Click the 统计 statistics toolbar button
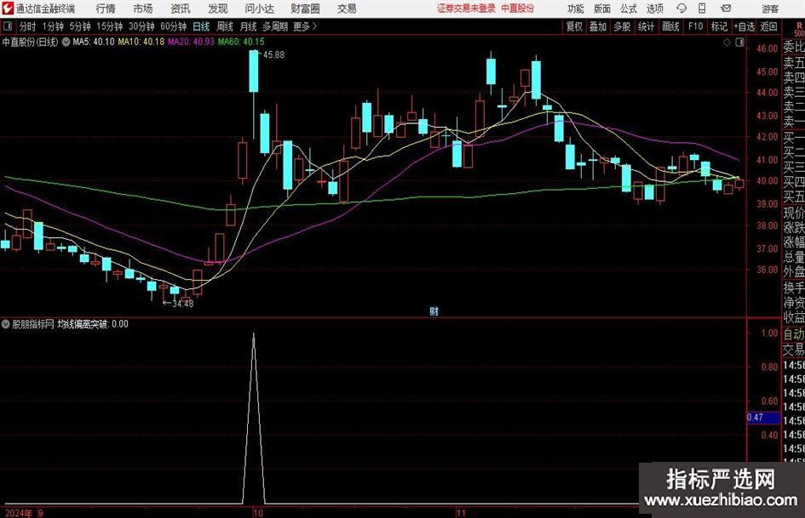Image resolution: width=805 pixels, height=518 pixels. 646,26
